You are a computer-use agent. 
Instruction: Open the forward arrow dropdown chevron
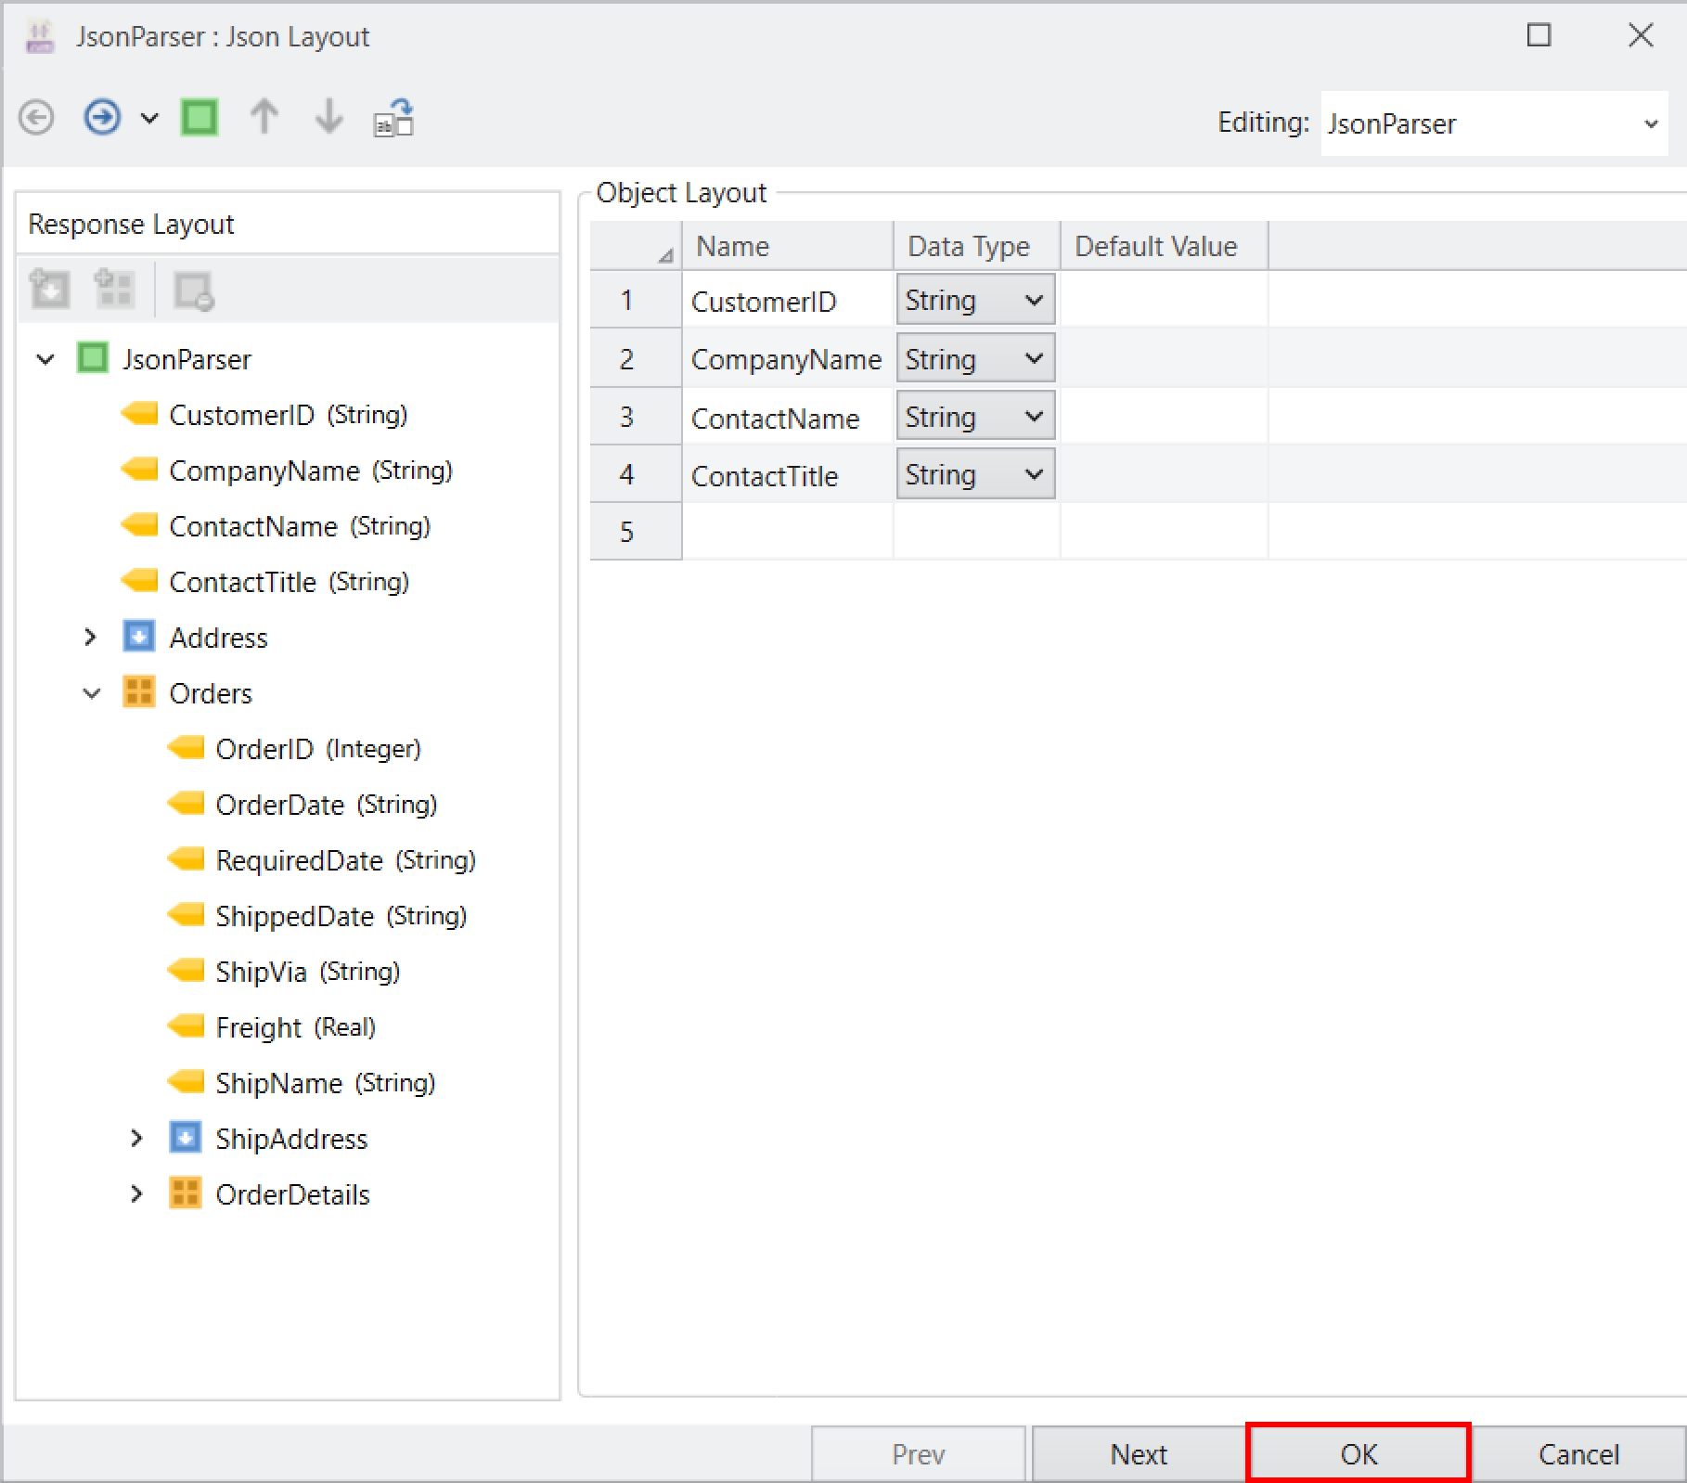149,119
